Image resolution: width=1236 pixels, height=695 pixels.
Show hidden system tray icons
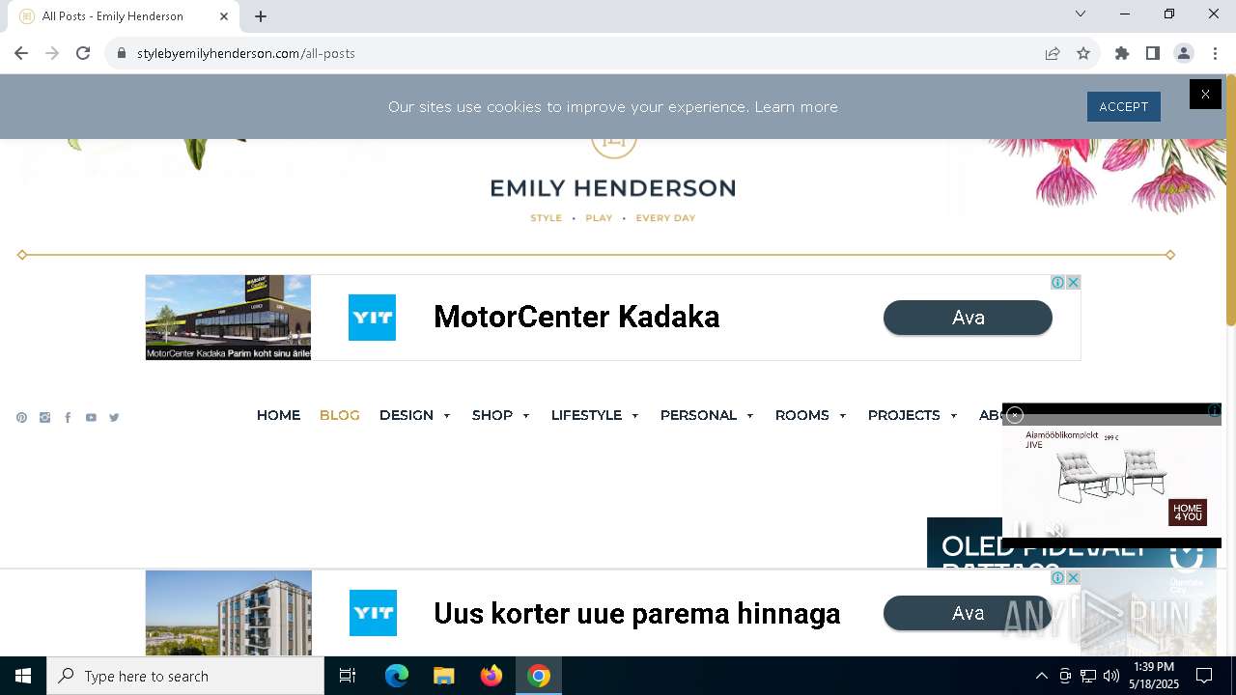coord(1041,676)
